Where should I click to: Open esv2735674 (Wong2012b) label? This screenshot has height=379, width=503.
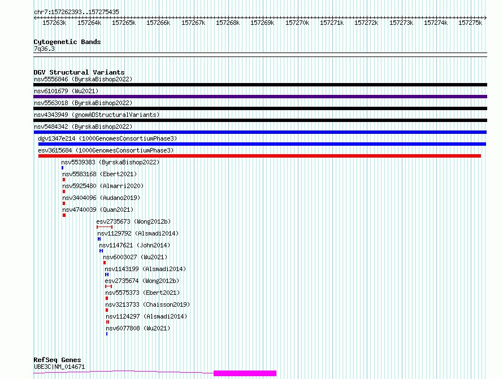142,281
